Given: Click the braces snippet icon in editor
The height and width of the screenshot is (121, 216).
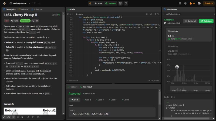Looking at the screenshot, I should coord(154,14).
